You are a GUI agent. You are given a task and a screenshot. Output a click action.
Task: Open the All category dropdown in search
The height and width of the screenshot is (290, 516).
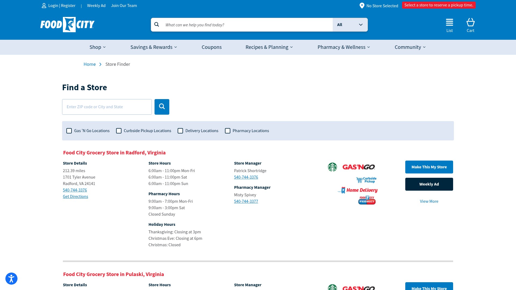coord(350,25)
